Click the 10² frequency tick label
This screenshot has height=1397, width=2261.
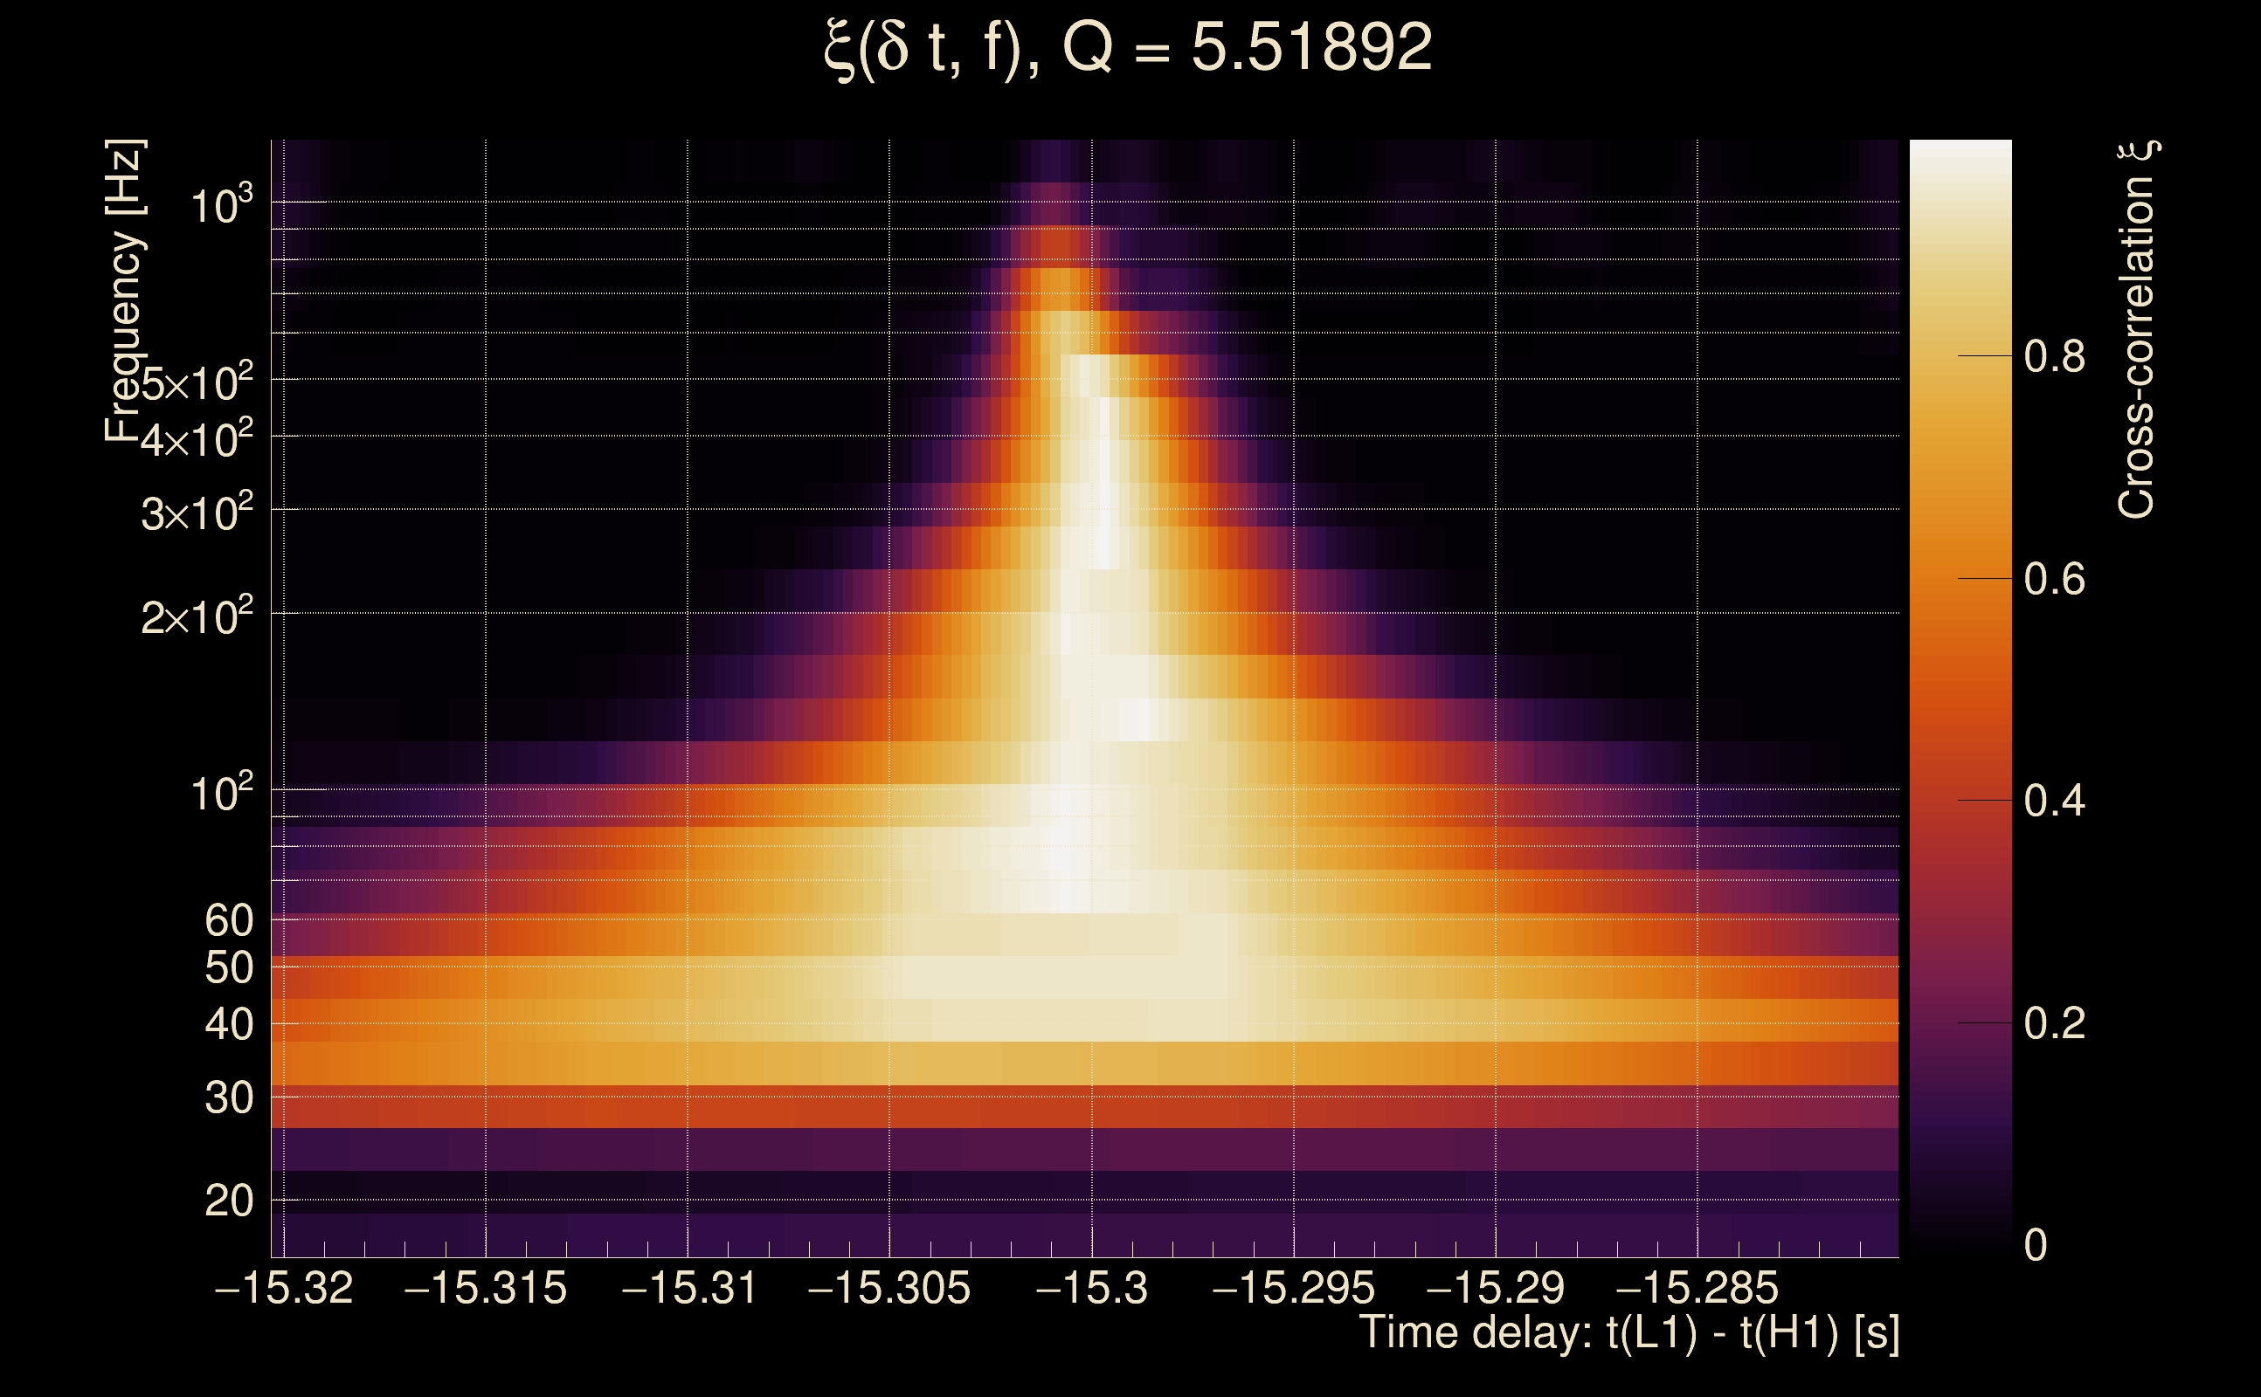221,793
